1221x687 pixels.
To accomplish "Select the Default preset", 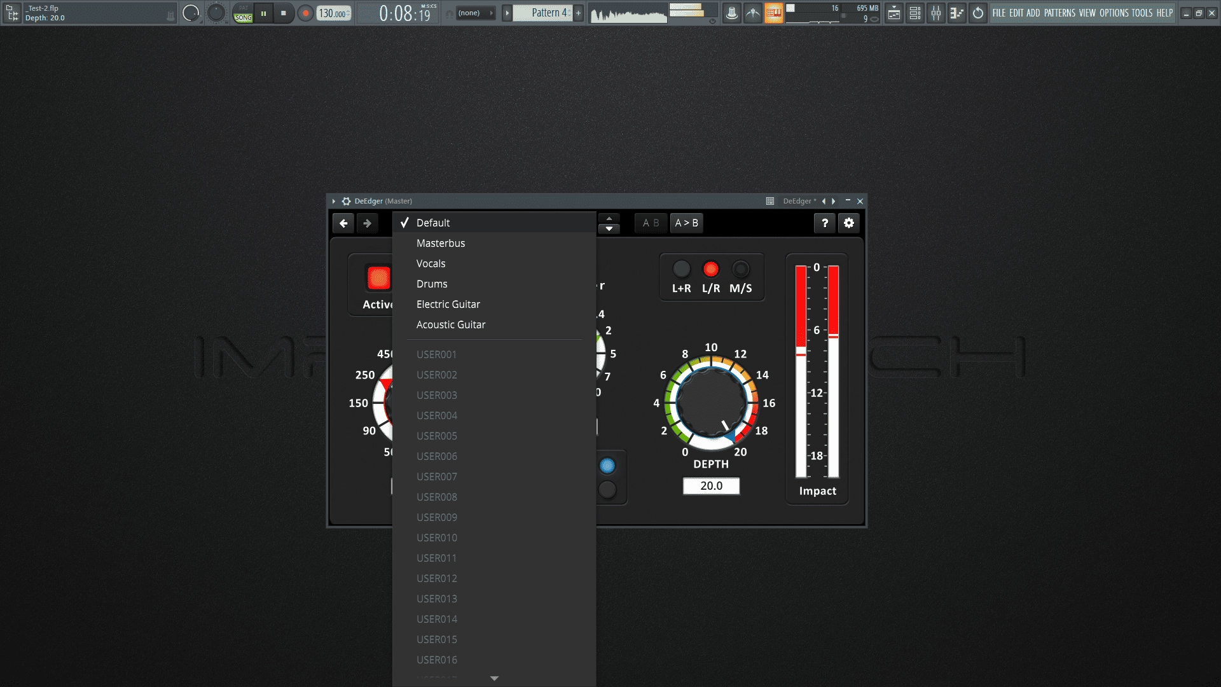I will tap(494, 223).
